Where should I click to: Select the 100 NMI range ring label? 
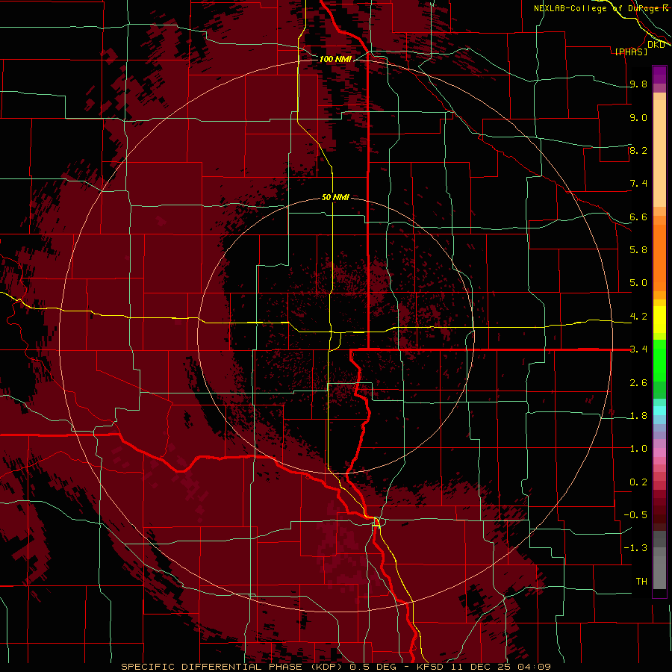tap(335, 59)
